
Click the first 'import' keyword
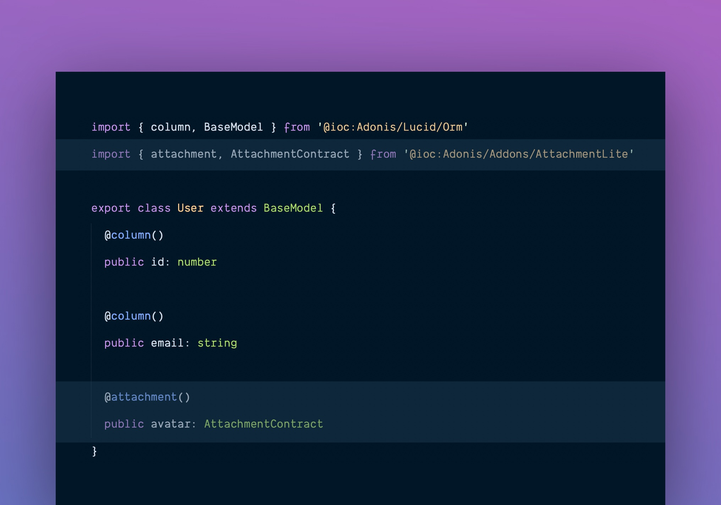pyautogui.click(x=111, y=127)
